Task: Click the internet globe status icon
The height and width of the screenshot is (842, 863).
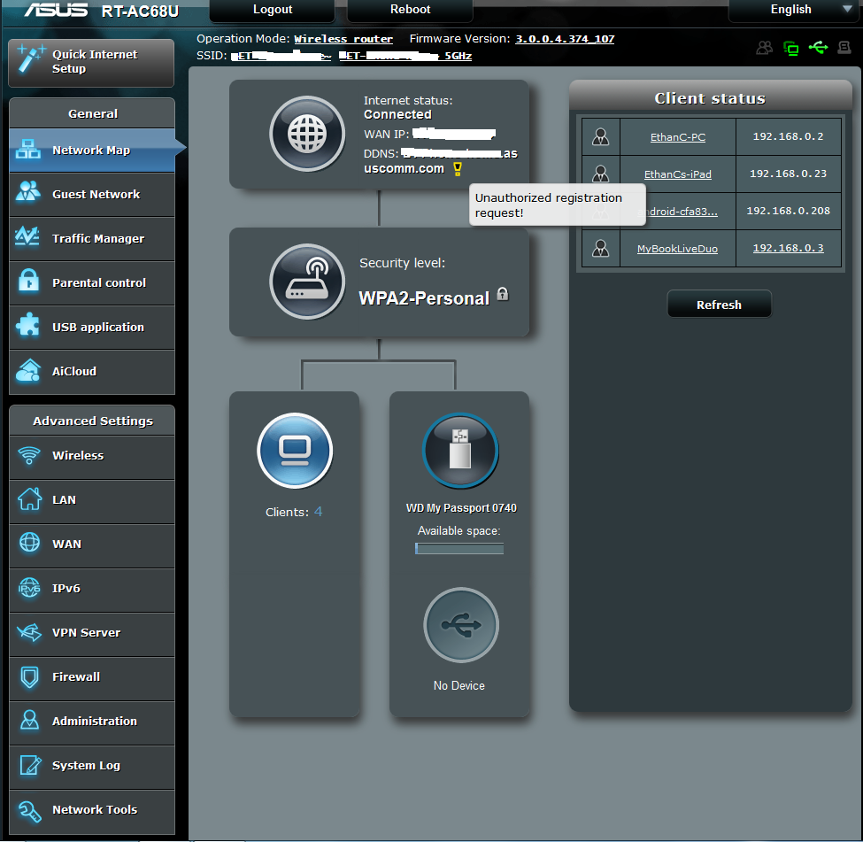Action: (x=307, y=134)
